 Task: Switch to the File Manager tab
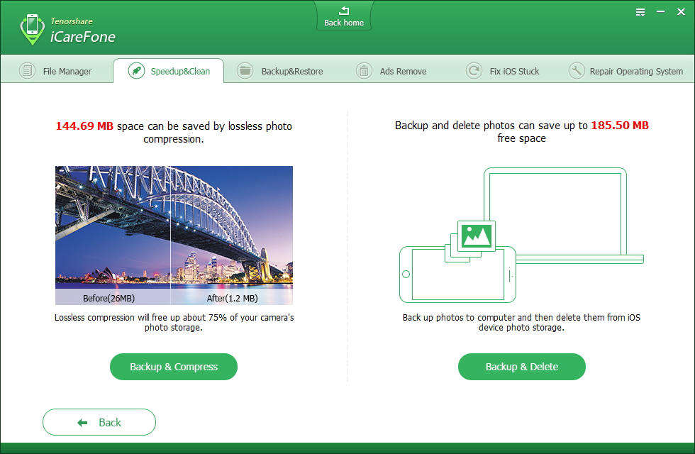click(56, 71)
